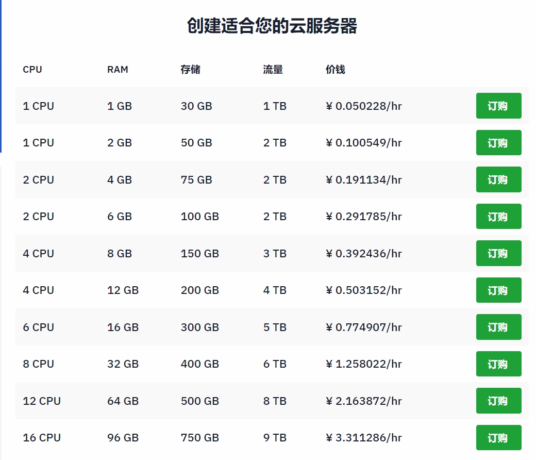Viewport: 536px width, 460px height.
Task: Click 订购 for the 1 CPU 1 GB plan
Action: click(498, 106)
